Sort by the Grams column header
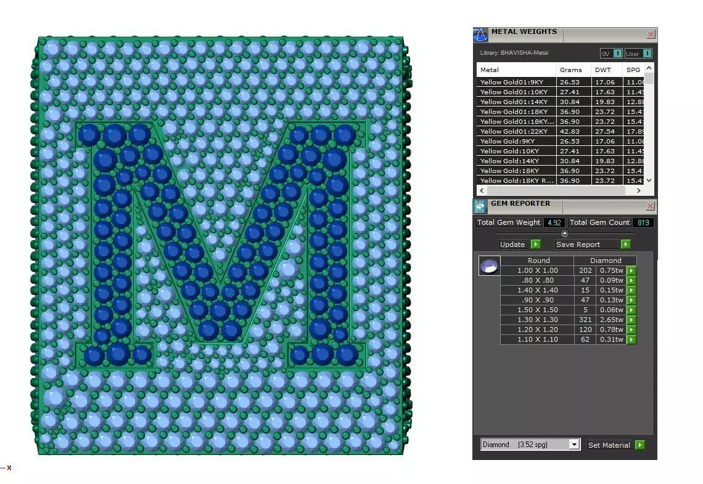 click(x=573, y=70)
